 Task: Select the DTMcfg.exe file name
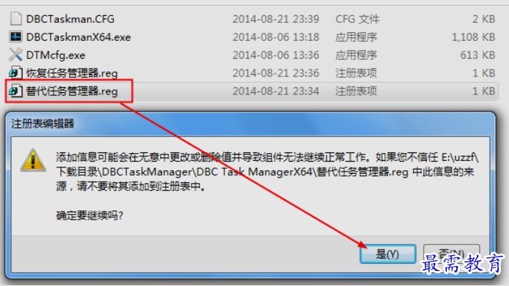click(x=56, y=56)
